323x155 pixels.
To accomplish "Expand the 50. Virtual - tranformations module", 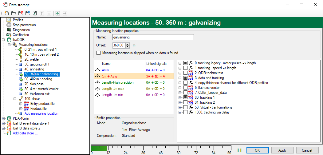I will pyautogui.click(x=180, y=107).
